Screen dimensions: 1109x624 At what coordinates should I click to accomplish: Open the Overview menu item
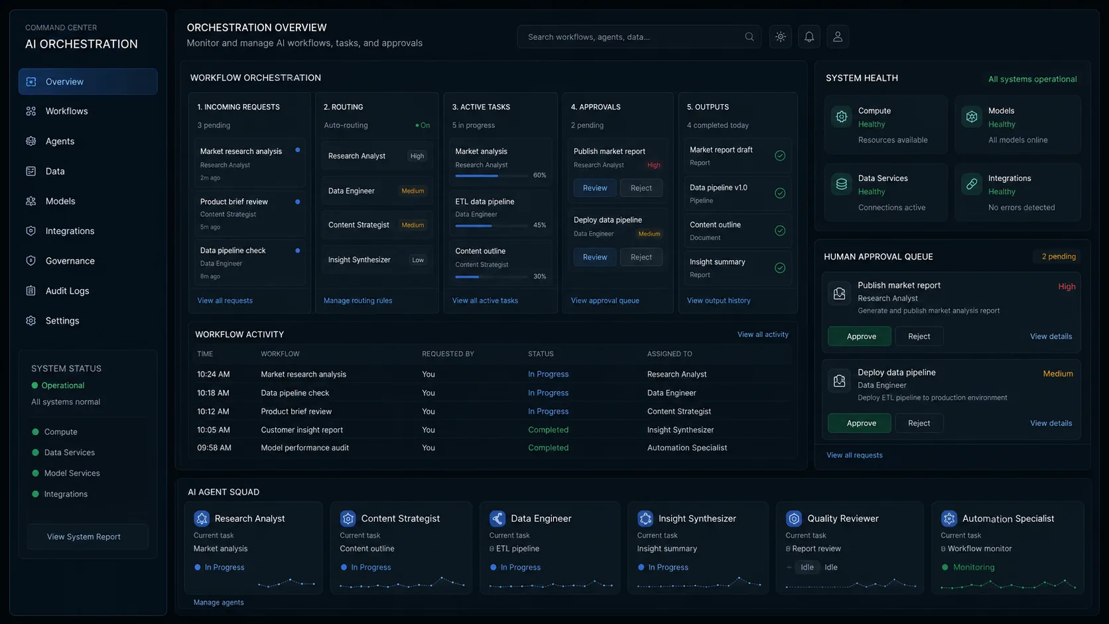[88, 82]
